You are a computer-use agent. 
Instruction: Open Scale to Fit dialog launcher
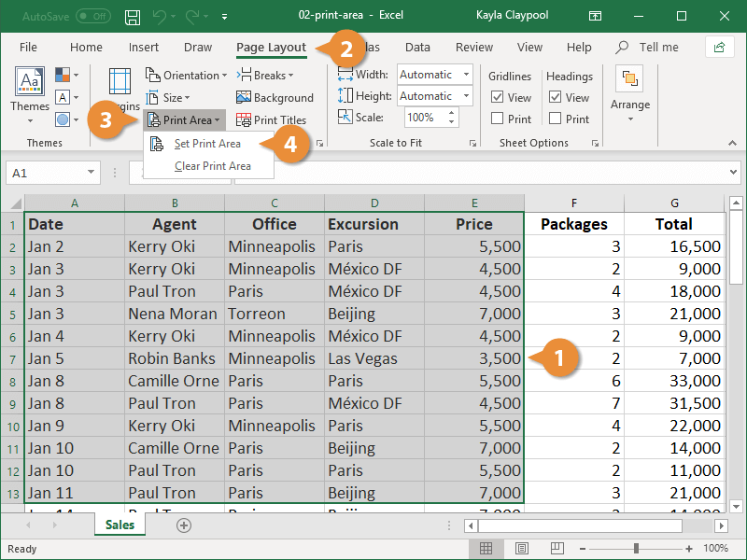[472, 144]
